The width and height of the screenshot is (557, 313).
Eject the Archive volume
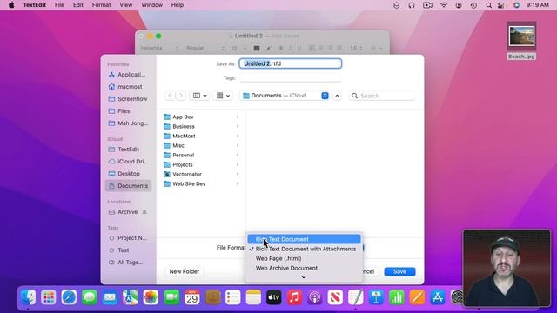click(x=144, y=212)
